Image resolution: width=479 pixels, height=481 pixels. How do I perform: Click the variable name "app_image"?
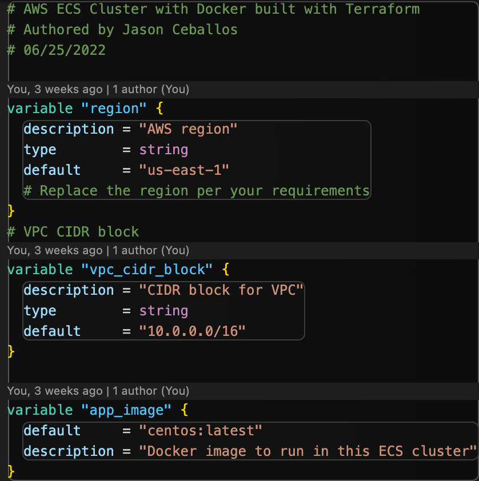coord(126,410)
